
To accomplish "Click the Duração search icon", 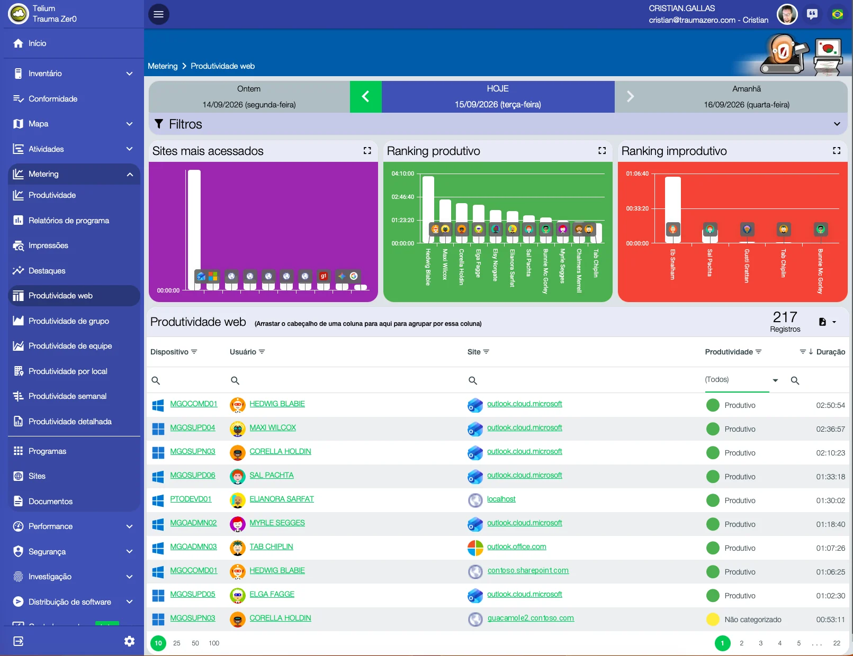I will [x=795, y=380].
